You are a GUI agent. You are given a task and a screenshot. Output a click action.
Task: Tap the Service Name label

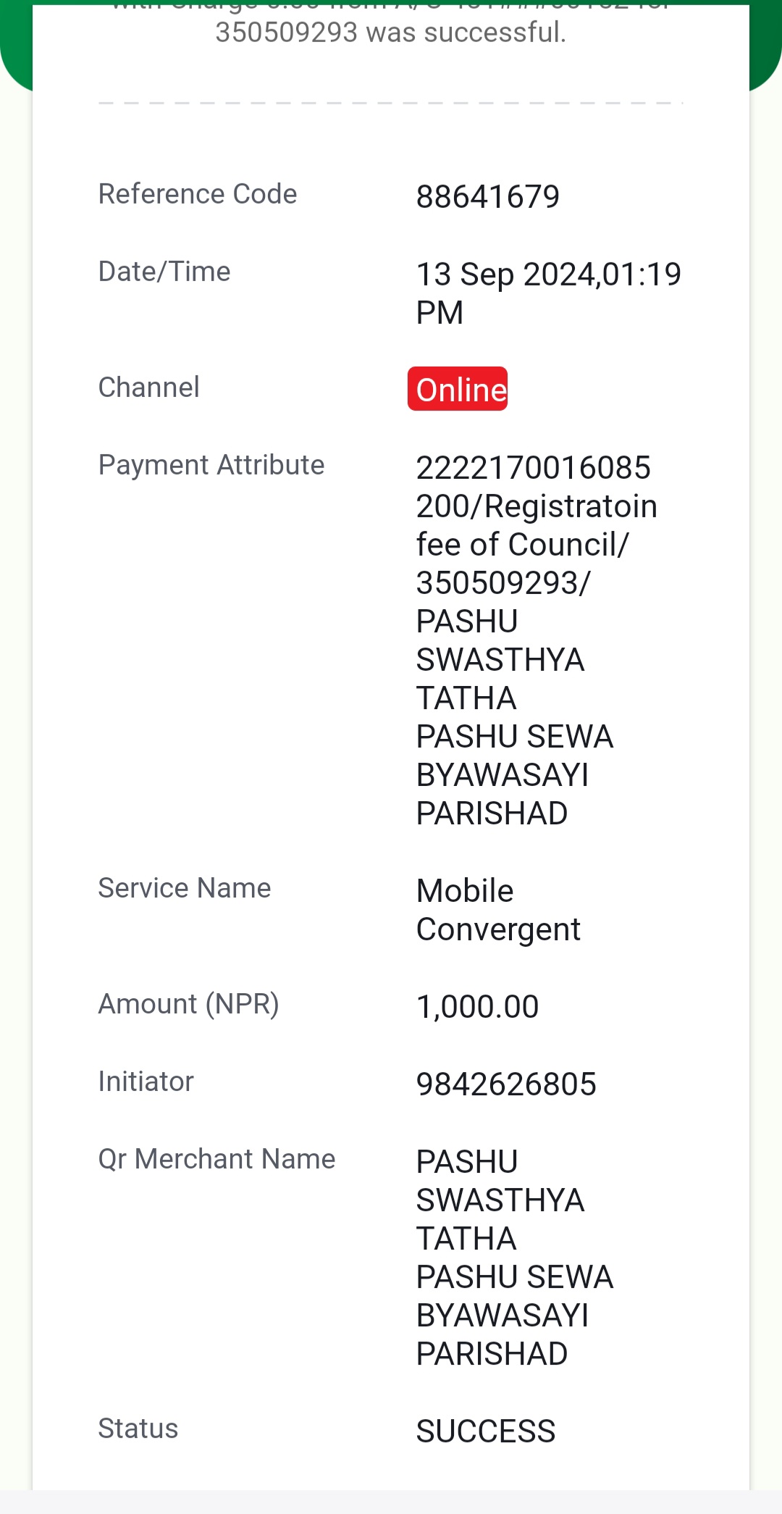tap(185, 887)
